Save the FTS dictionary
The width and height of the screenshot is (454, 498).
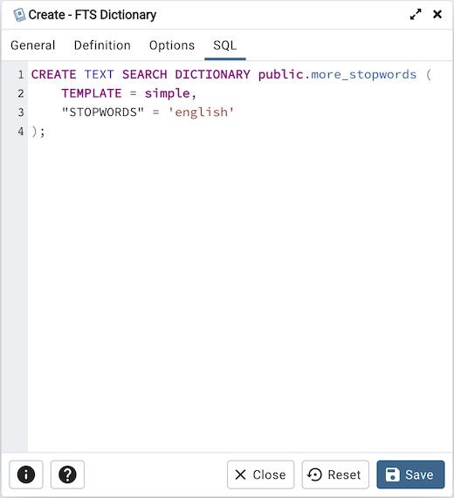click(410, 474)
